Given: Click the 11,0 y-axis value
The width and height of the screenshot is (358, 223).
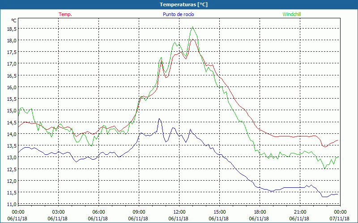Looking at the screenshot, I should pyautogui.click(x=12, y=204).
